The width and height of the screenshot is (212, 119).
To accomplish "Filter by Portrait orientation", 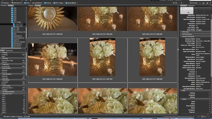I will coord(13,84).
